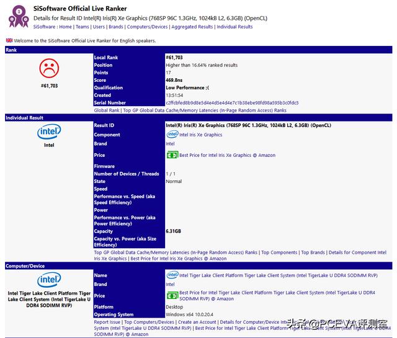Image resolution: width=397 pixels, height=338 pixels.
Task: Open the Teams navigation link
Action: click(83, 27)
